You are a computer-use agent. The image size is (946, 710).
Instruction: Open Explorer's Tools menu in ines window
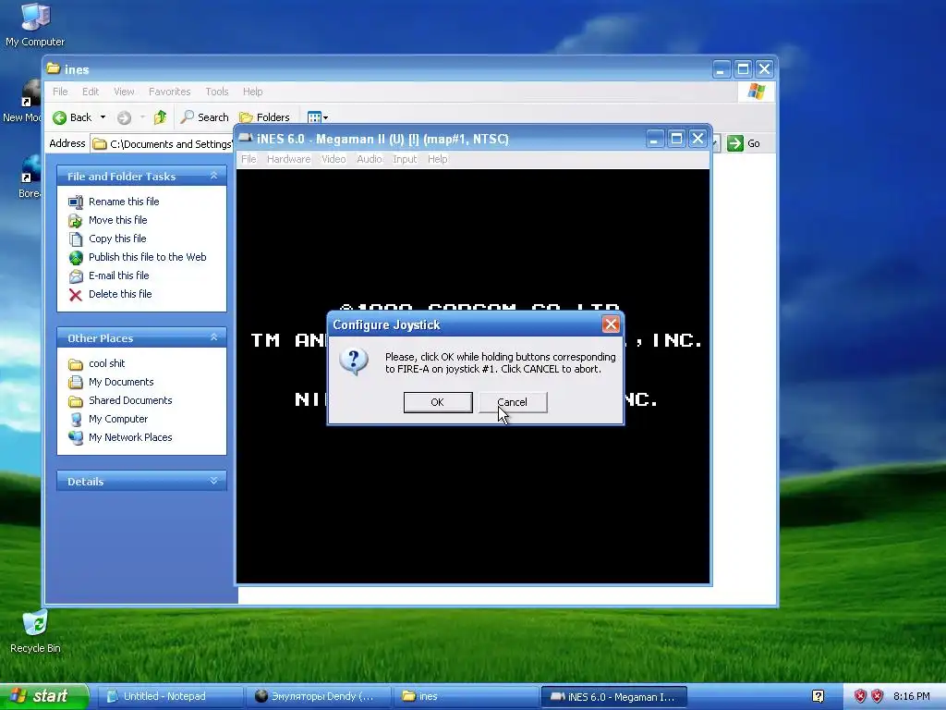point(216,92)
